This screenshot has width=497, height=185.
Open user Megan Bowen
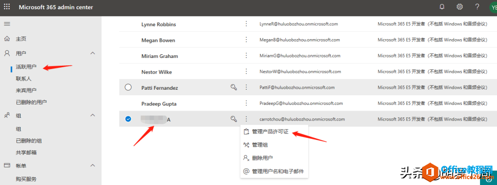tap(158, 40)
